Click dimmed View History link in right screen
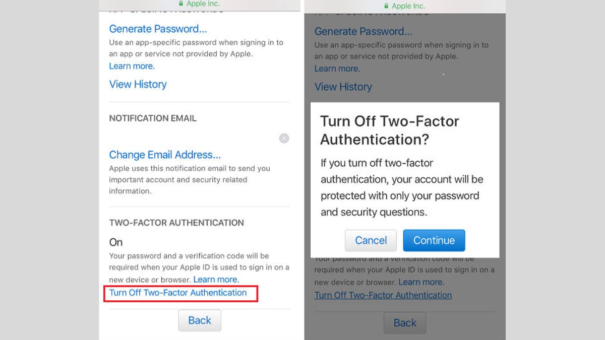The width and height of the screenshot is (605, 340). coord(343,87)
